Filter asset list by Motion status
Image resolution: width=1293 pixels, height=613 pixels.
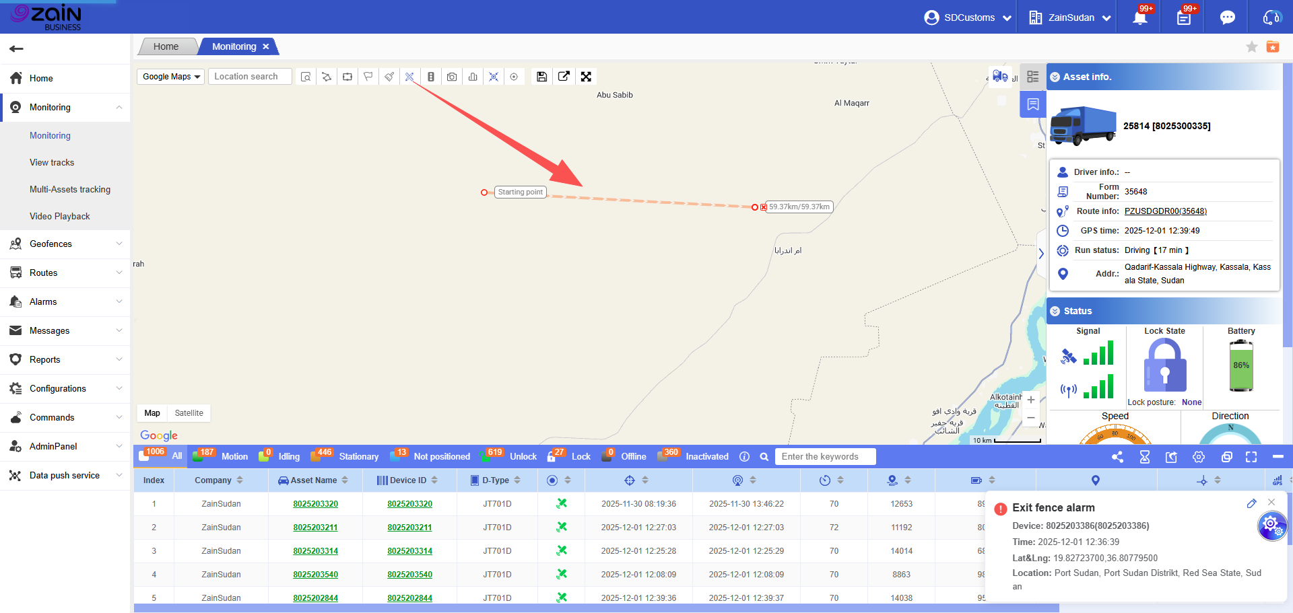point(234,456)
